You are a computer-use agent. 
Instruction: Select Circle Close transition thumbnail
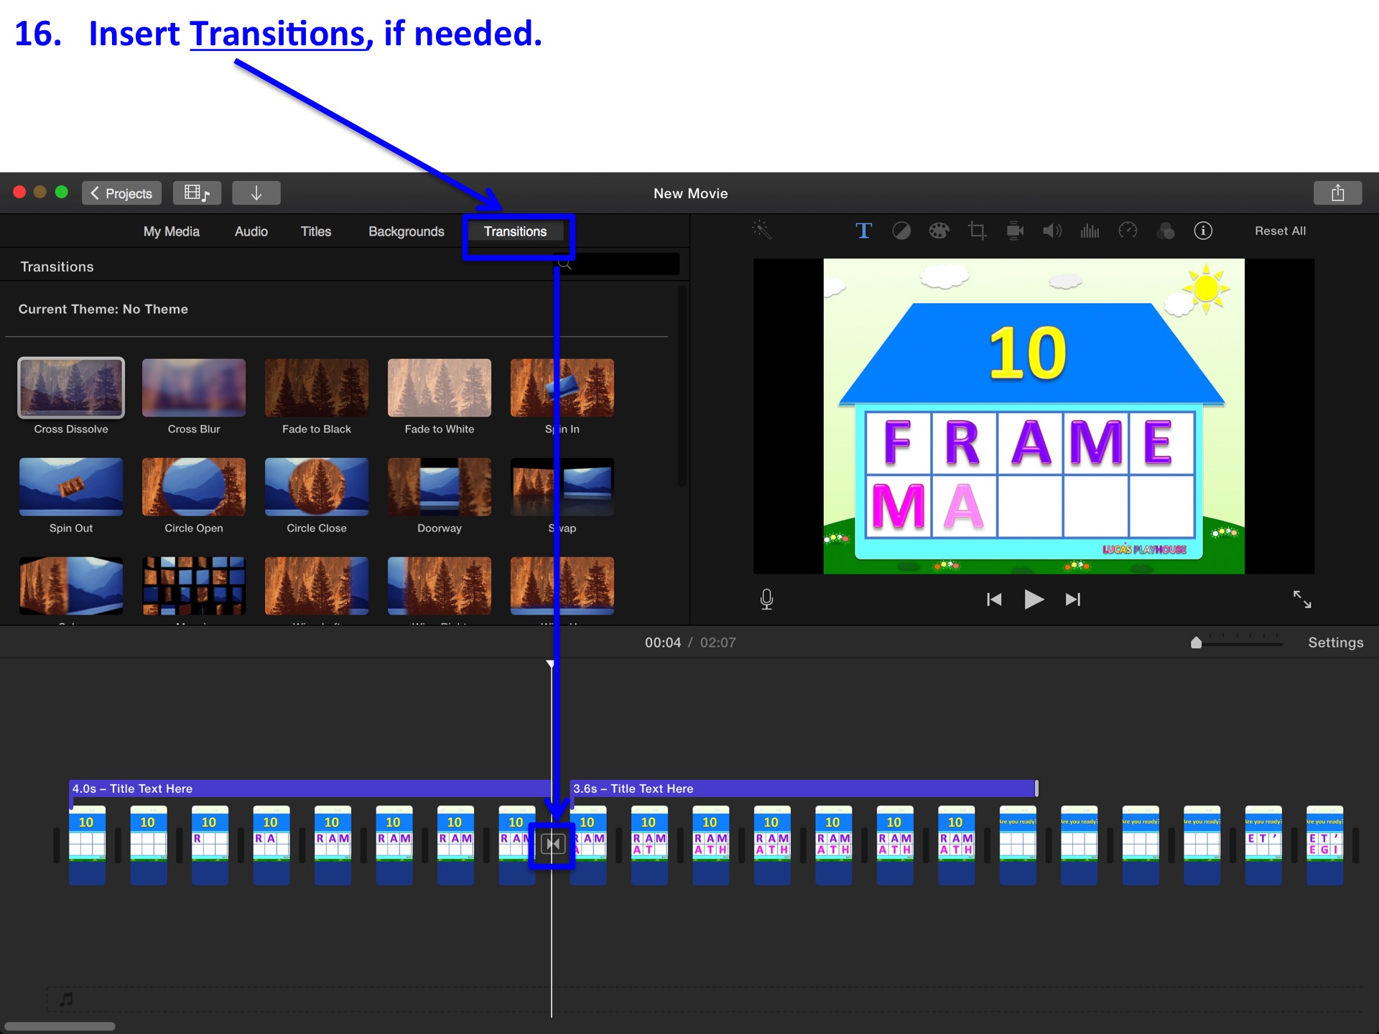[x=317, y=487]
